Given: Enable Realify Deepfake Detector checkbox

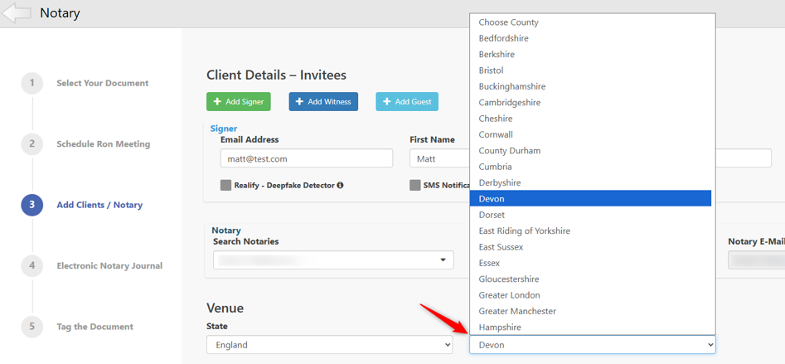Looking at the screenshot, I should coord(225,185).
